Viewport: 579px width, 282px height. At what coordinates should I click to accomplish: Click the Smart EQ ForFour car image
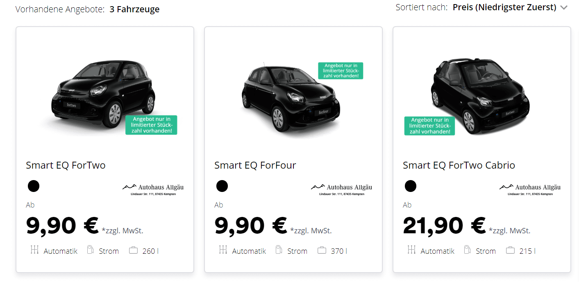tap(291, 97)
